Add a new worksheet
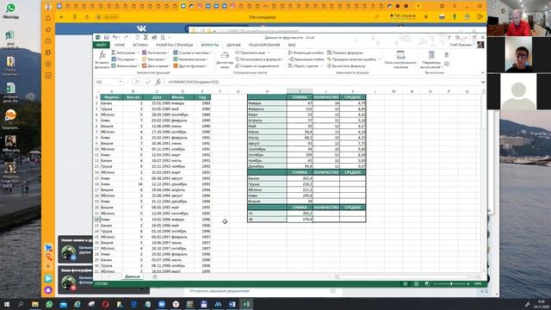 [155, 276]
